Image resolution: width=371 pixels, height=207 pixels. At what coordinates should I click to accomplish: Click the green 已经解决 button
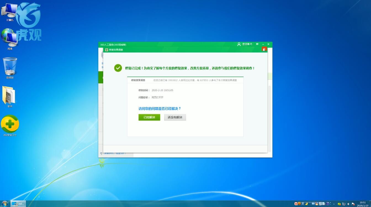[149, 117]
